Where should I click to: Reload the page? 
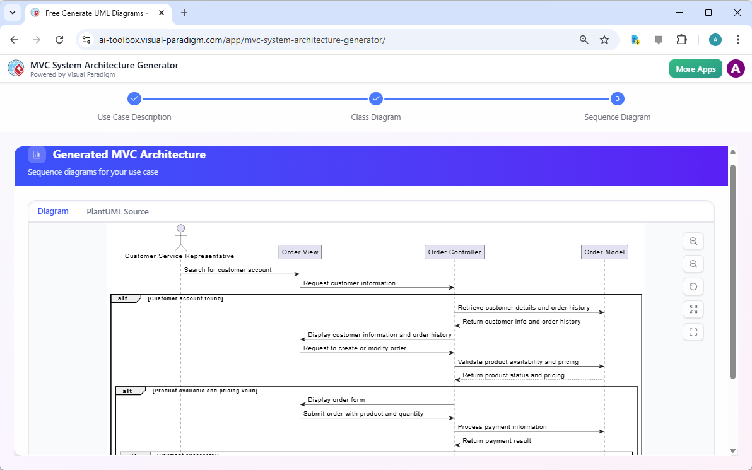tap(59, 39)
